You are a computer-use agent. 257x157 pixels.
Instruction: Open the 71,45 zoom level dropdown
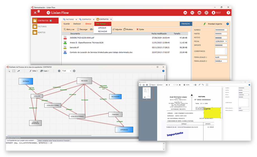71,71
